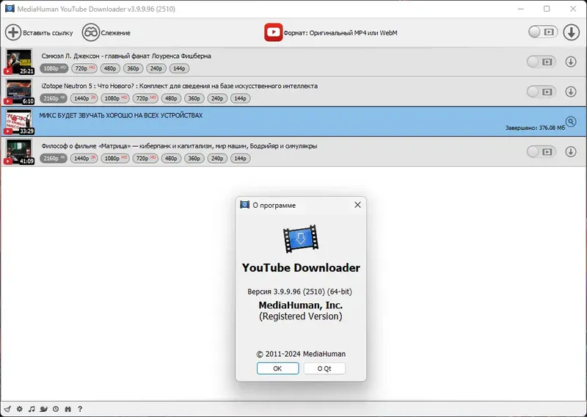Pick 480p for Сэмюэл Л. Джексон video
The height and width of the screenshot is (417, 587).
click(x=110, y=68)
